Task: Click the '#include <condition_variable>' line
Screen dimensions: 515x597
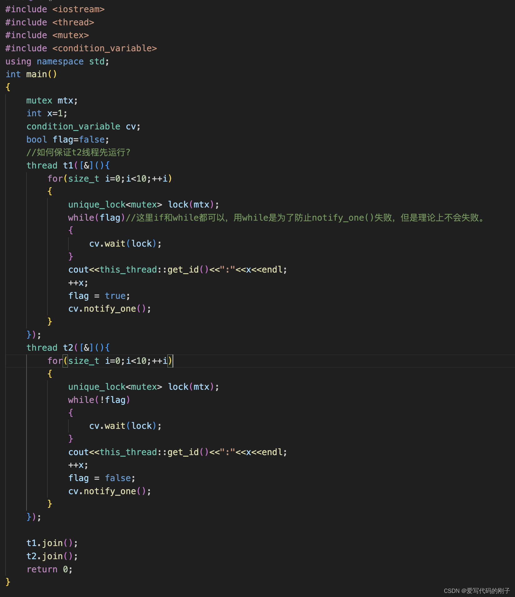Action: click(x=81, y=48)
